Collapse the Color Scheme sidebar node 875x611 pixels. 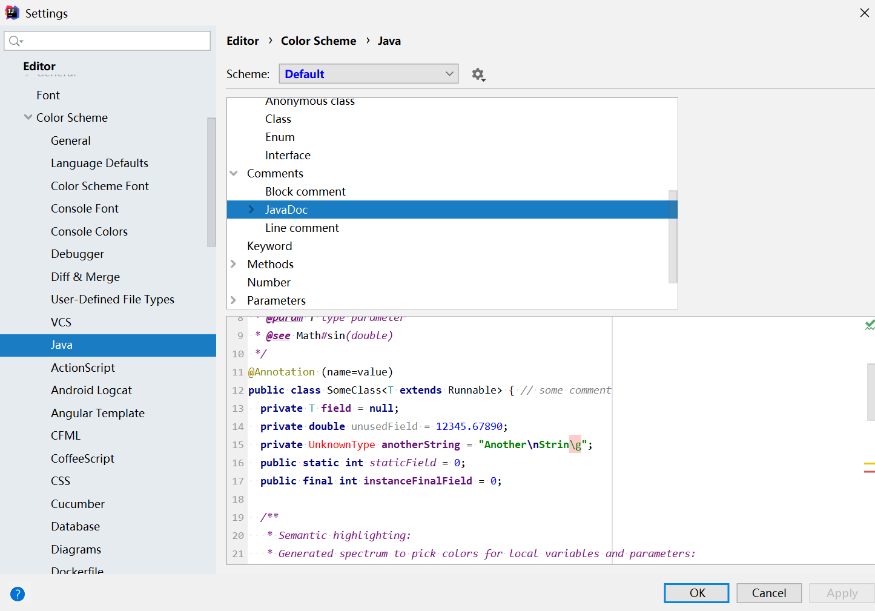[28, 117]
